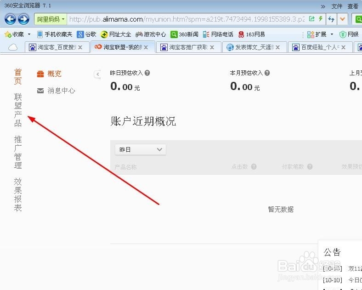Open the 360新闻 bookmark

184,34
